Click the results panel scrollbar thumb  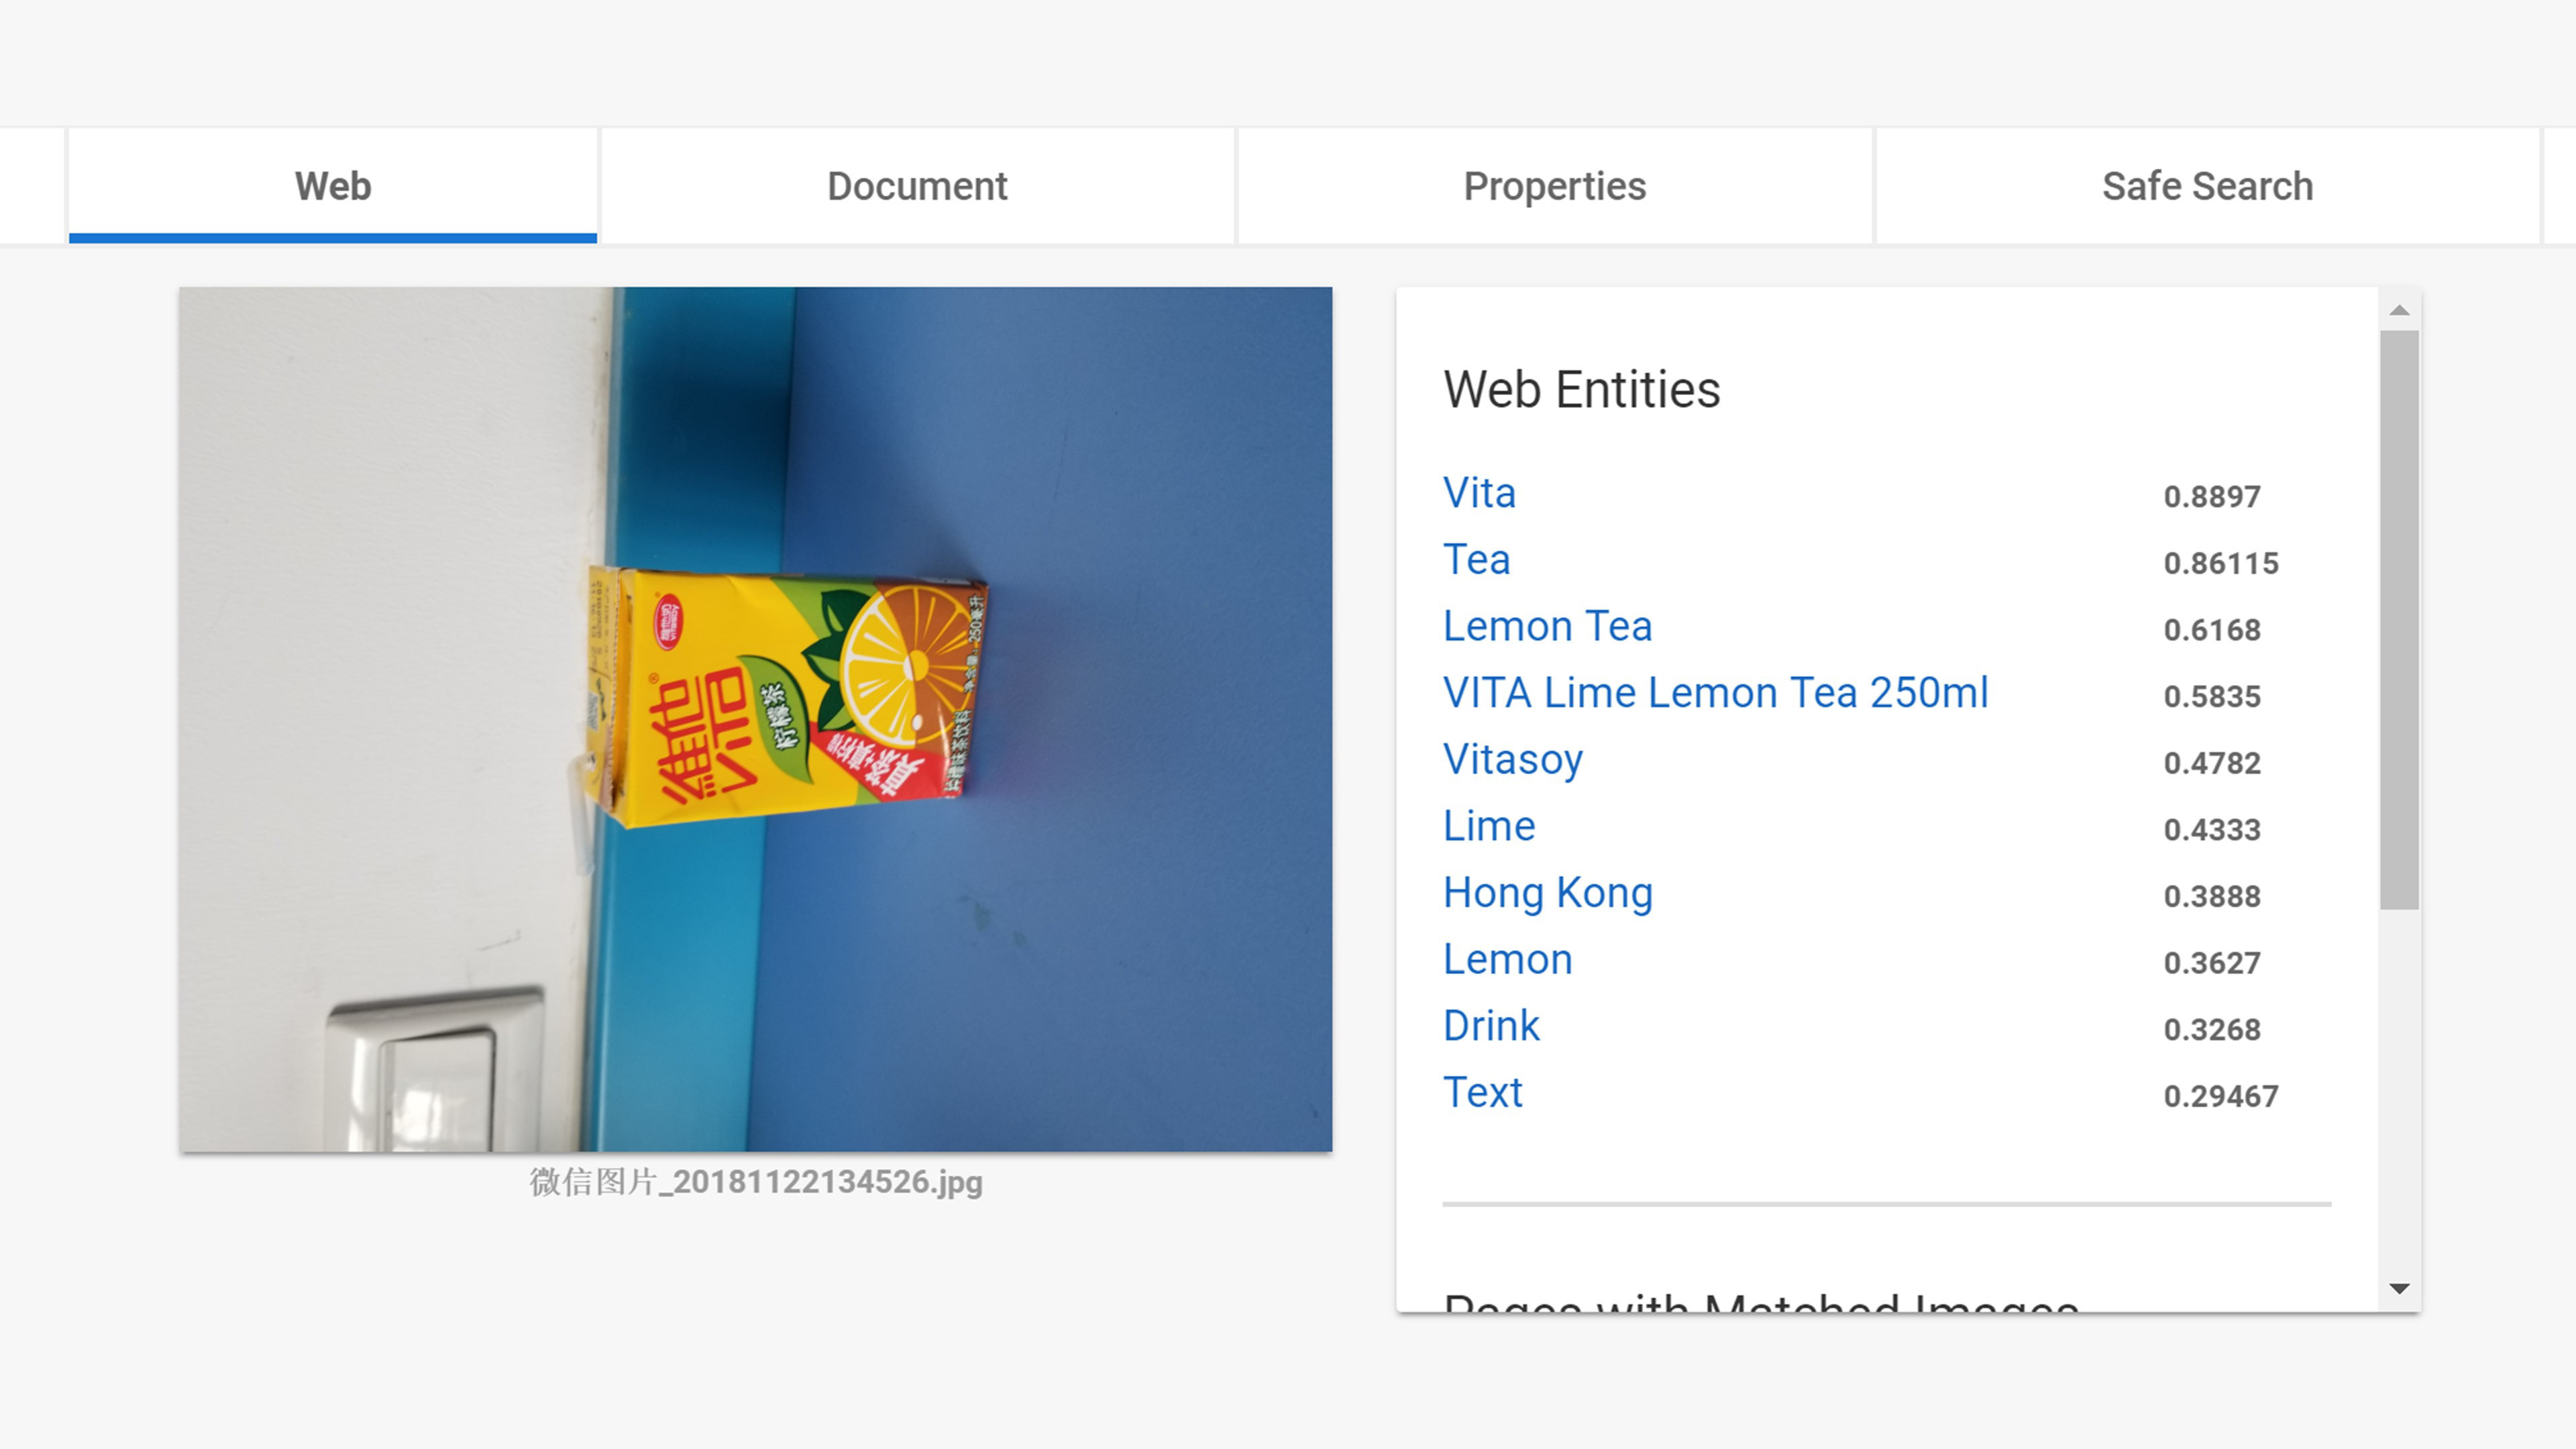point(2398,620)
